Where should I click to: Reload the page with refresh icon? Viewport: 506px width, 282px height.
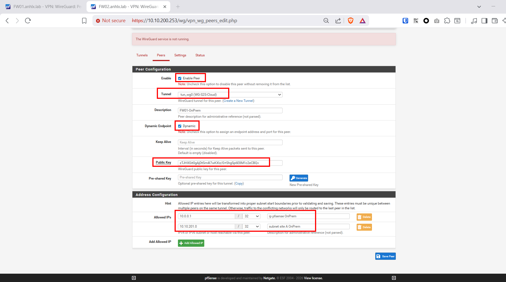point(28,21)
